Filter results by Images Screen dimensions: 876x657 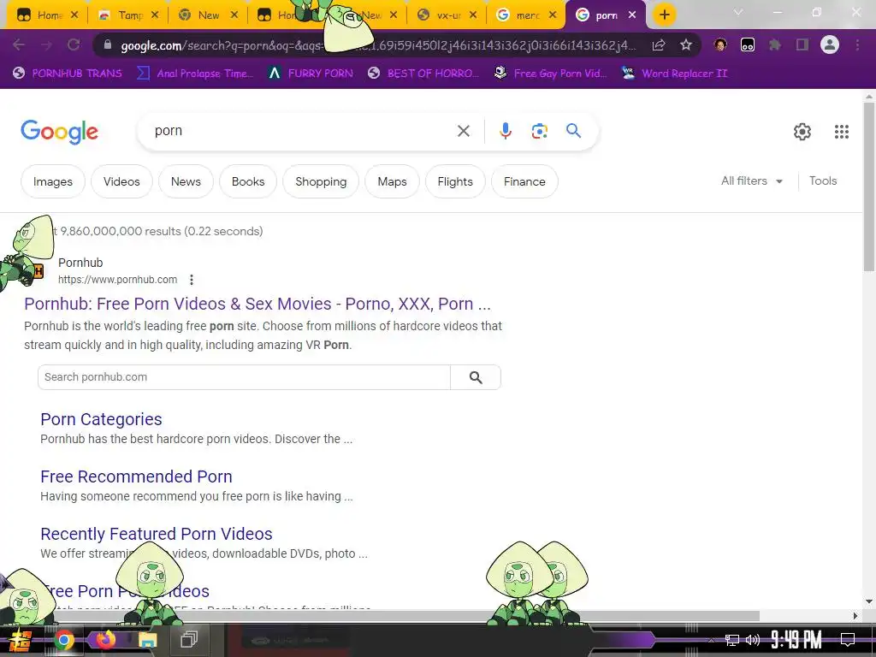coord(53,181)
